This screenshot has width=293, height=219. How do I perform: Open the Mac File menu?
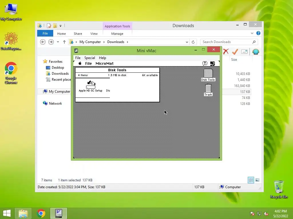click(x=88, y=63)
